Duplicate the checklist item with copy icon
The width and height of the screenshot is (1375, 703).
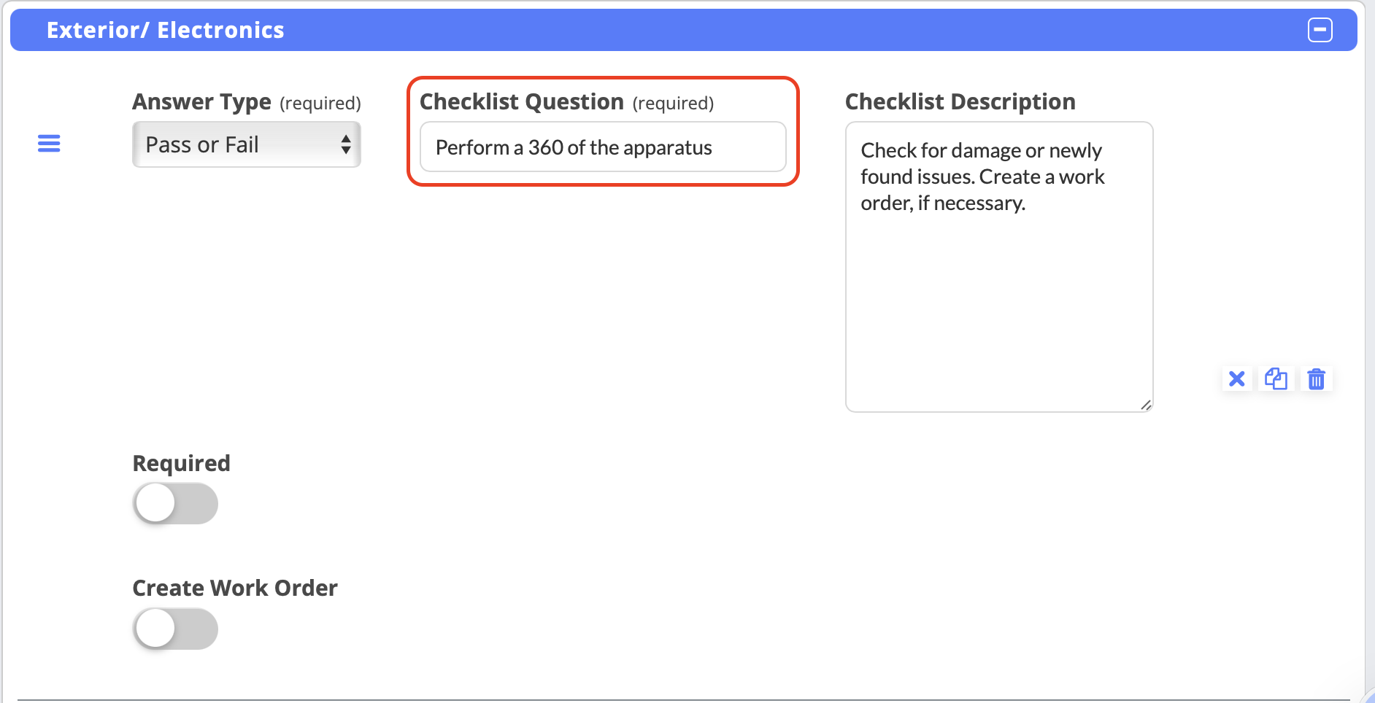pyautogui.click(x=1276, y=378)
